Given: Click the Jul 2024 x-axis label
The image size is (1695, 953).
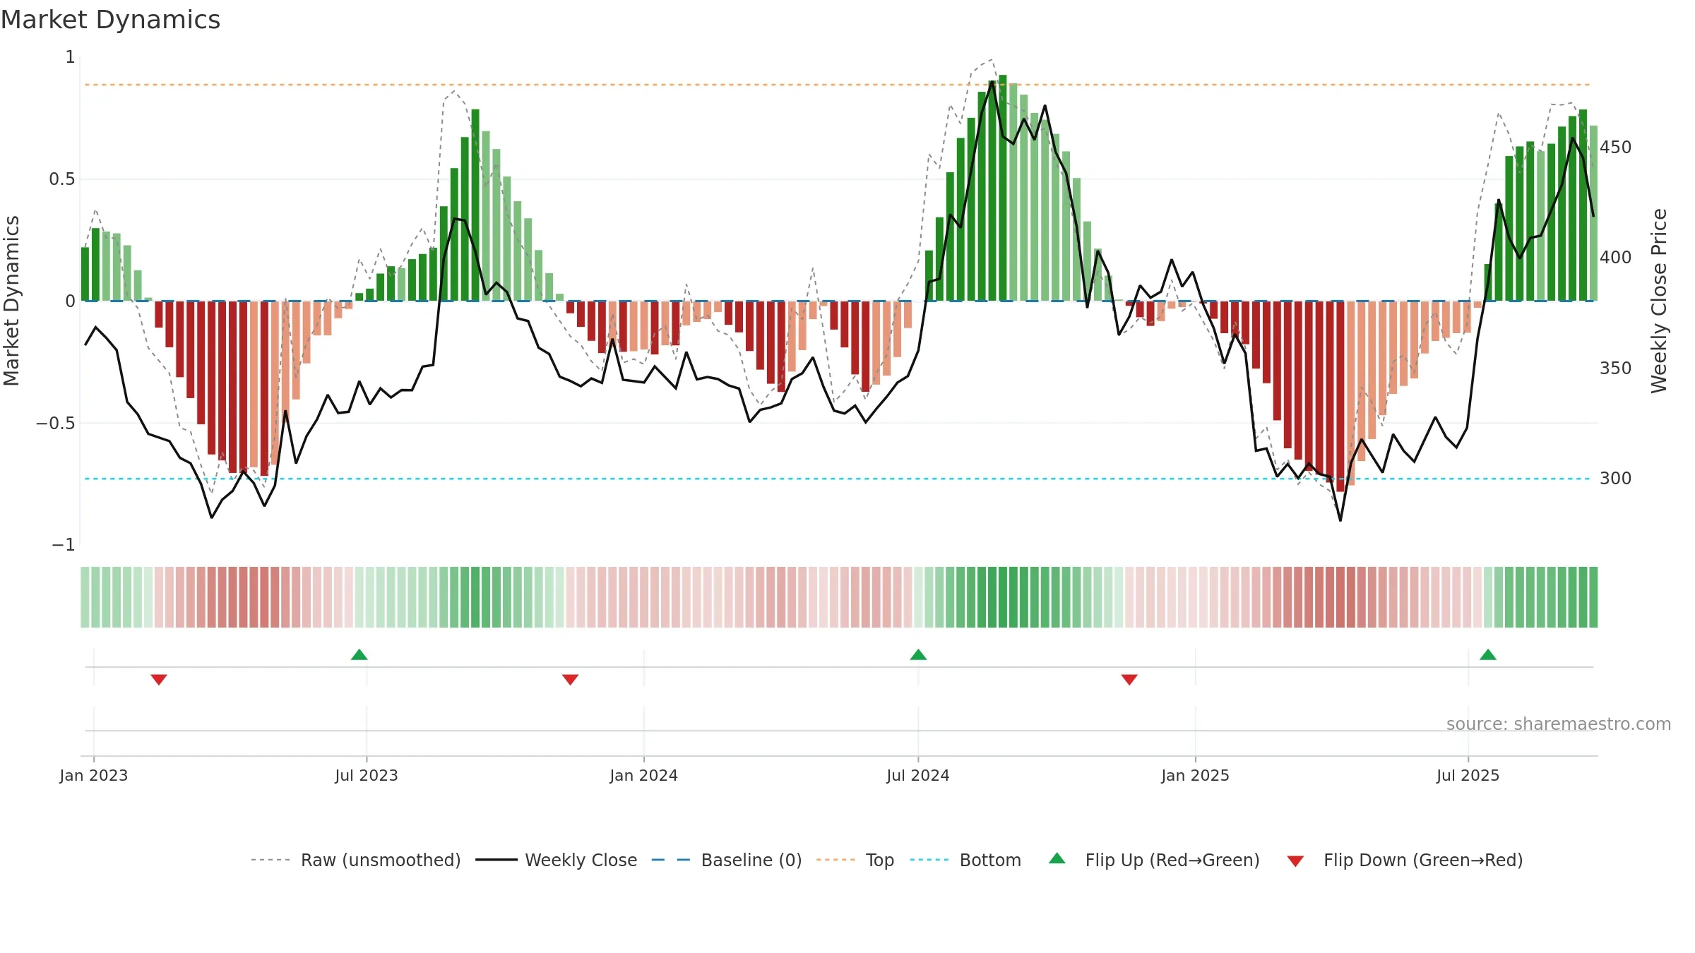Looking at the screenshot, I should coord(918,775).
